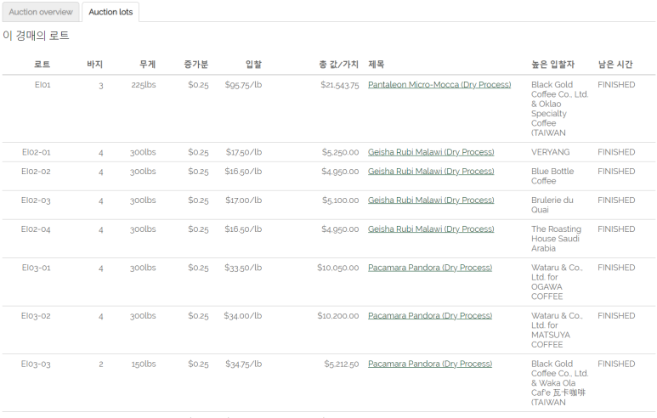Select lot ID EI01
657x418 pixels.
click(x=42, y=85)
